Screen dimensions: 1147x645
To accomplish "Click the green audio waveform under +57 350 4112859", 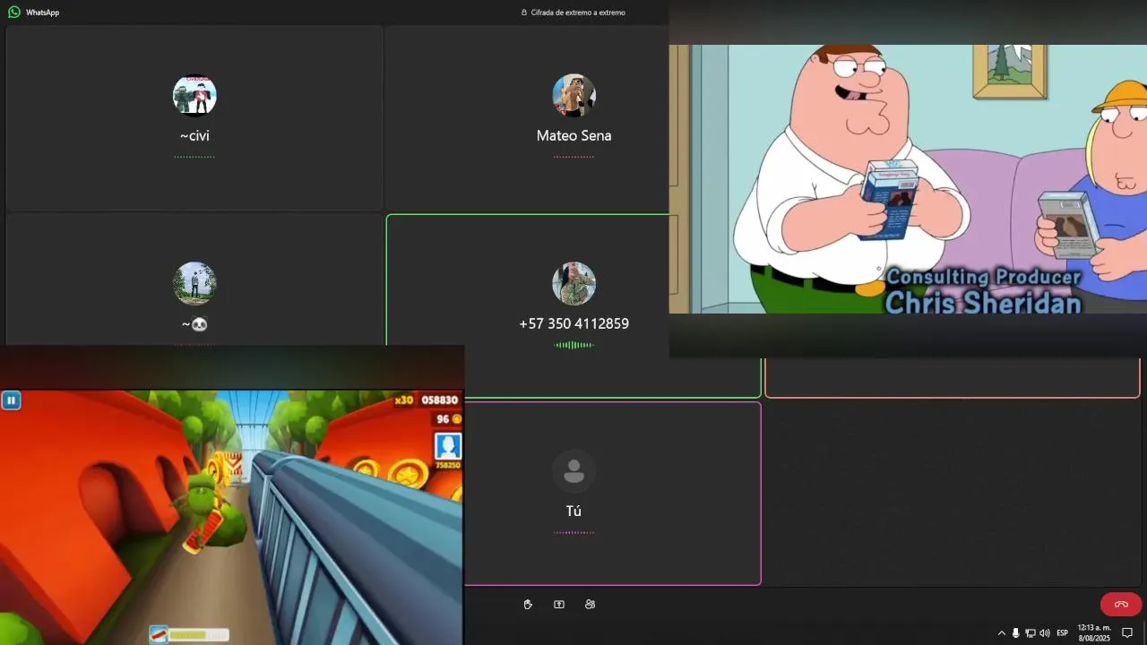I will (x=573, y=345).
